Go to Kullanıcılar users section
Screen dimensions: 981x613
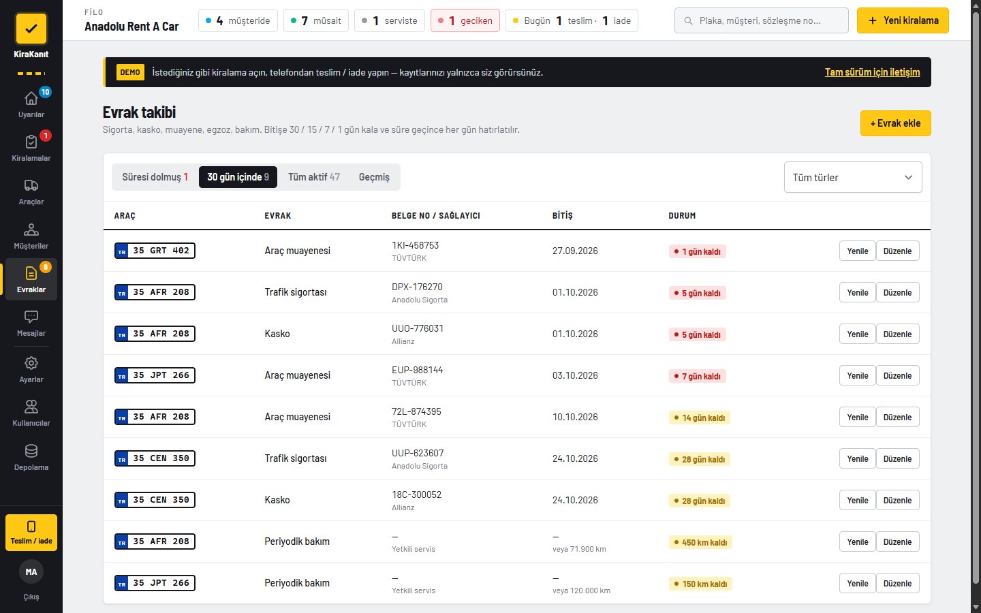(x=31, y=413)
